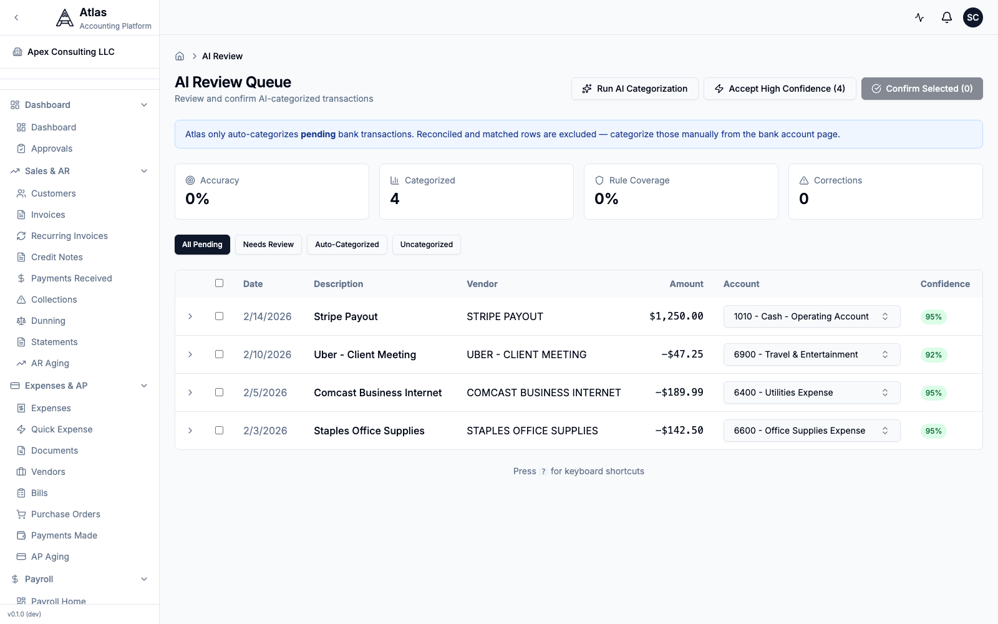This screenshot has width=998, height=624.
Task: Switch to the Auto-Categorized tab
Action: pos(347,245)
